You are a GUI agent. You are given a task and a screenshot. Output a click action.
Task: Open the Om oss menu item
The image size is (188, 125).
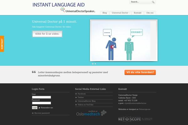pyautogui.click(x=150, y=13)
